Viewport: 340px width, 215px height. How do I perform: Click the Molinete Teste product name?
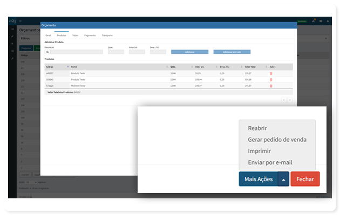click(78, 86)
